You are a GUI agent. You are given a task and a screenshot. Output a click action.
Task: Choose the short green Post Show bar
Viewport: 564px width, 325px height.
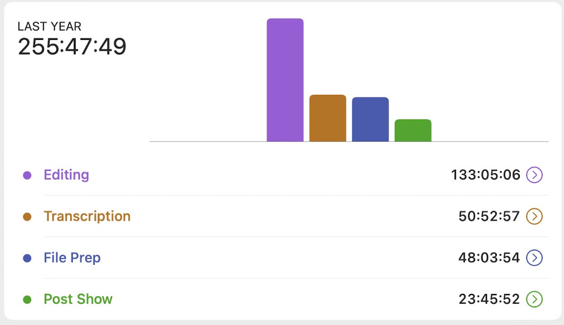tap(413, 131)
